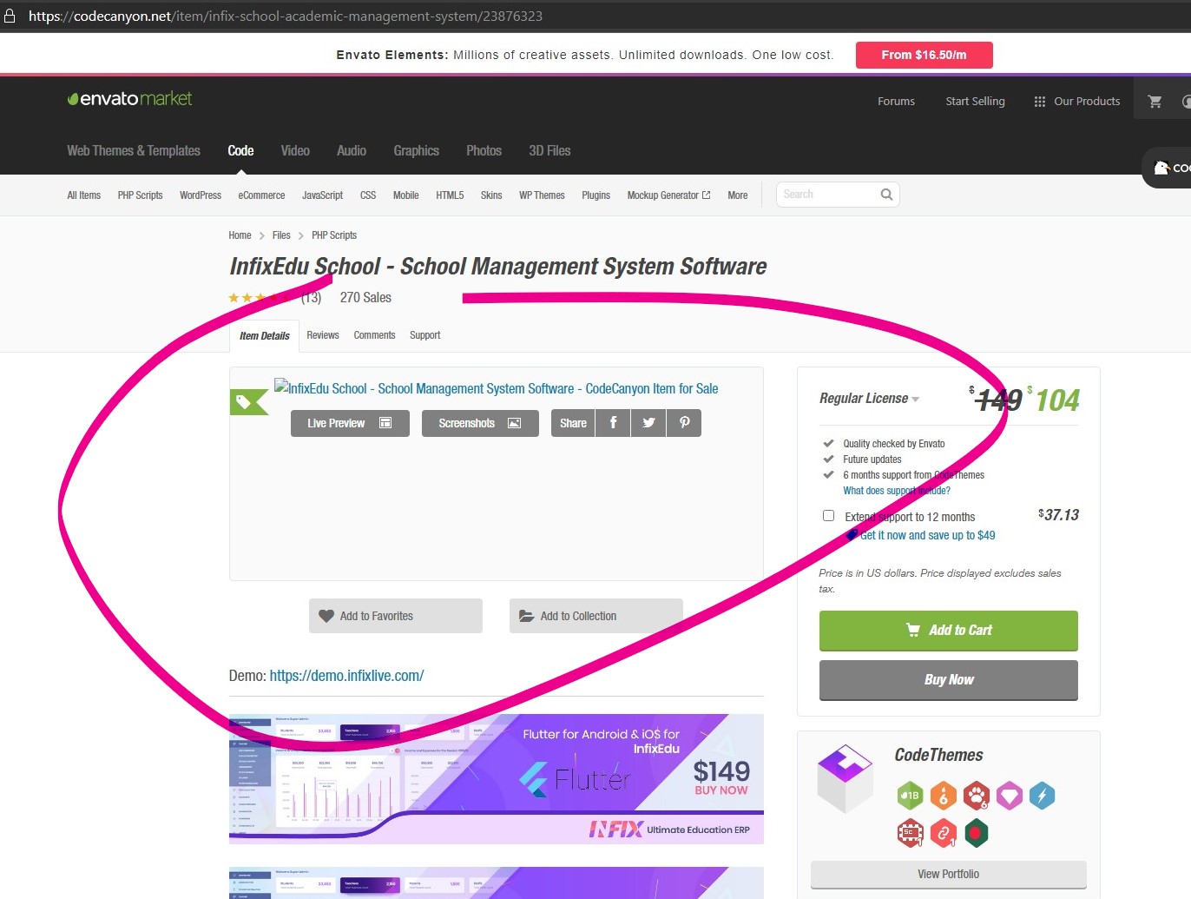1191x899 pixels.
Task: Open the Video menu item
Action: coord(295,151)
